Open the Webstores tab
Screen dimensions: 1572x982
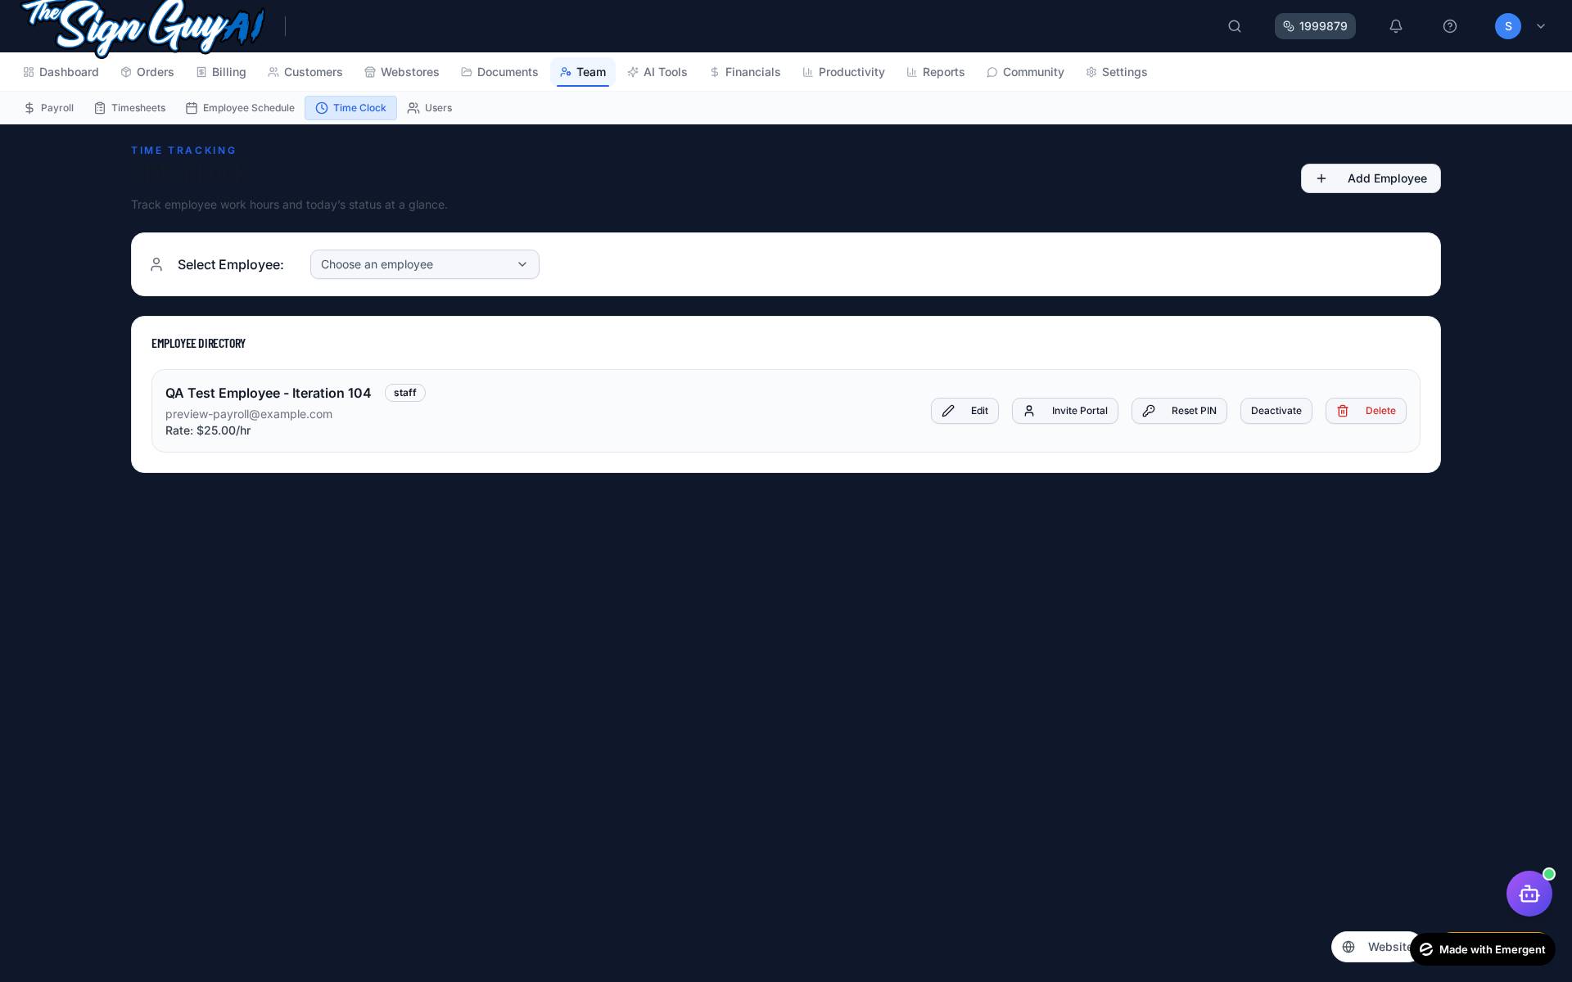pyautogui.click(x=402, y=72)
